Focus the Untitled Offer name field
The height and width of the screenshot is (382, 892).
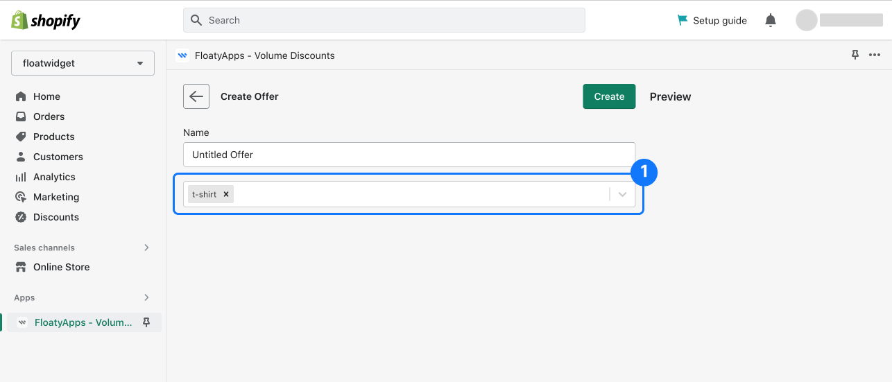click(x=409, y=155)
